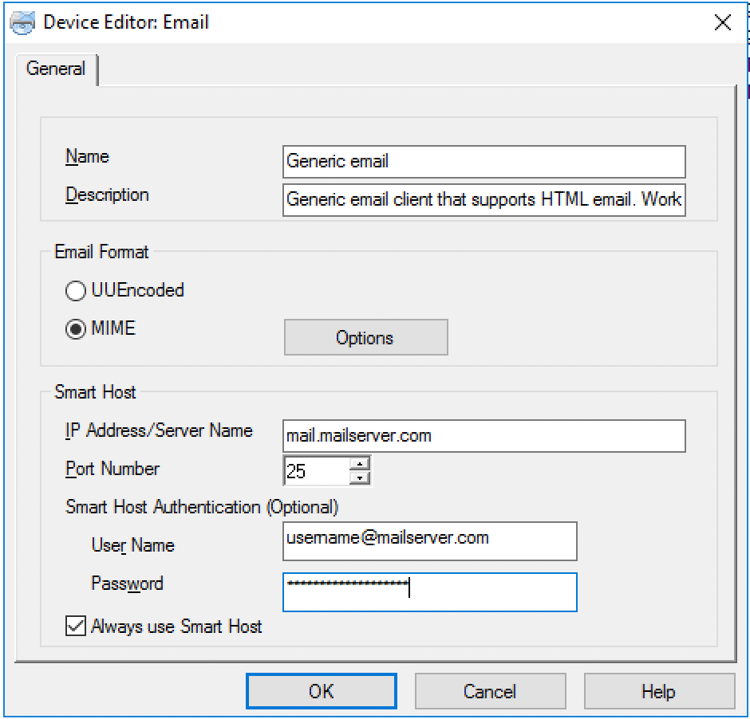Click the Device Editor icon in title bar
This screenshot has width=750, height=719.
coord(22,22)
